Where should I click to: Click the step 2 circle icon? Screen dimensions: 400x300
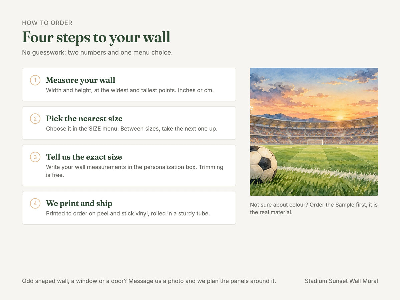pos(35,119)
